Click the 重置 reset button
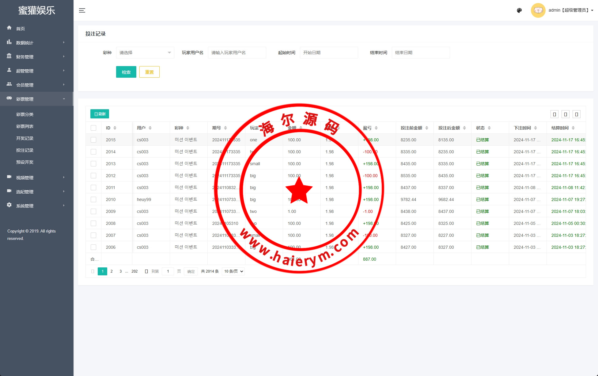This screenshot has width=598, height=376. point(149,72)
